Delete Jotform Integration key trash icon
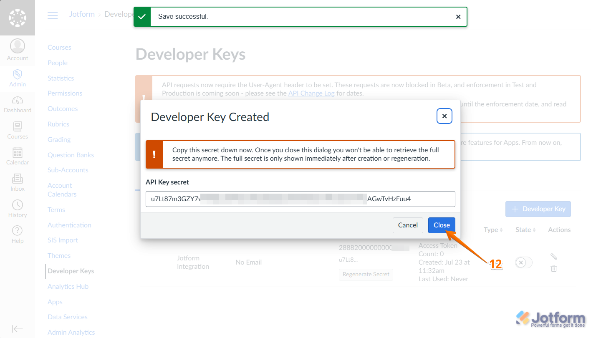Viewport: 601px width, 338px height. pos(554,268)
